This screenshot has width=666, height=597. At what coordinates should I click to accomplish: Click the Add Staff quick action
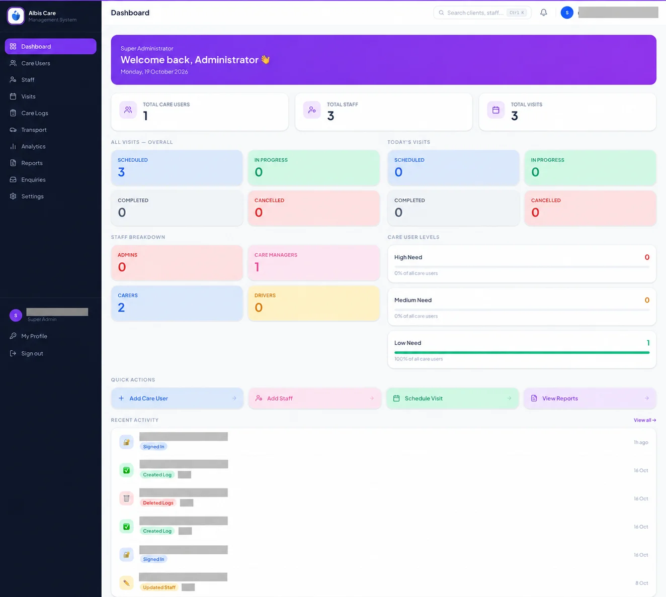pyautogui.click(x=314, y=398)
